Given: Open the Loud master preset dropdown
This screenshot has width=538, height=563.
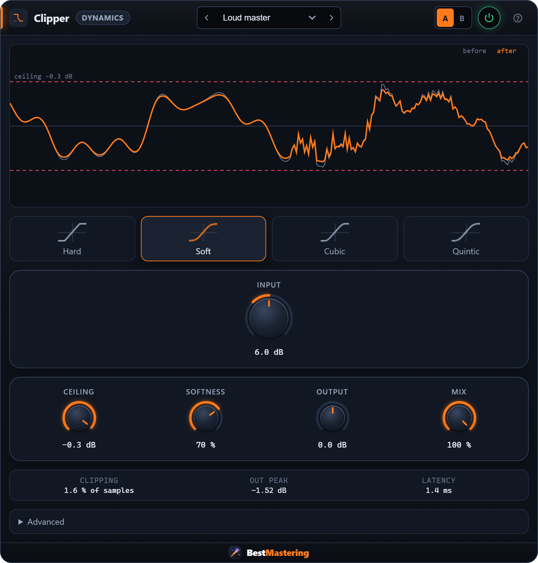Looking at the screenshot, I should [x=269, y=18].
